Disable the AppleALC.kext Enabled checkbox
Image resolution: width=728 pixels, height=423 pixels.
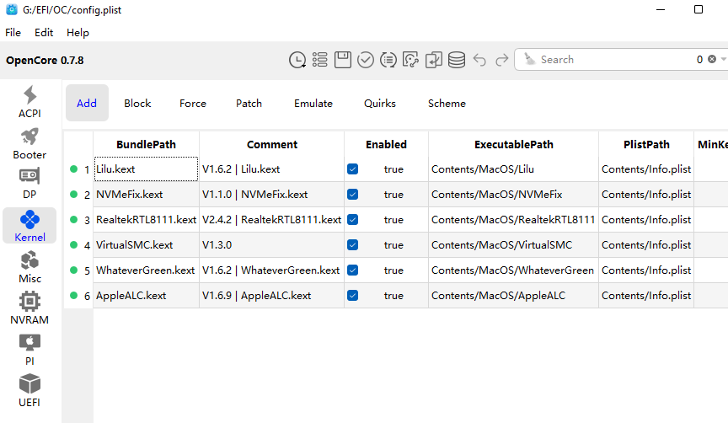pyautogui.click(x=352, y=296)
